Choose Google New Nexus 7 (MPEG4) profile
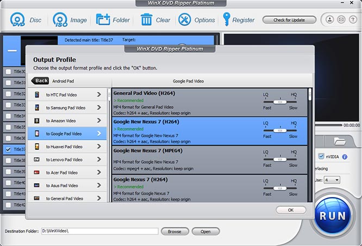Image resolution: width=362 pixels, height=246 pixels. coord(210,160)
